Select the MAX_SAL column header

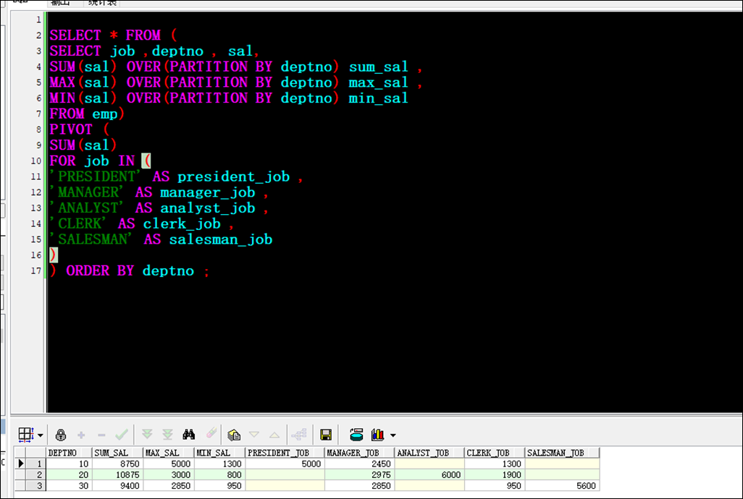tap(169, 453)
